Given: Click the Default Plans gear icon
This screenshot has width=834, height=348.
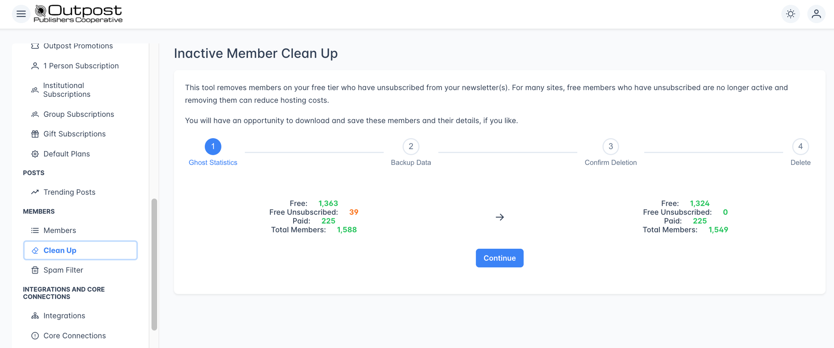Looking at the screenshot, I should (35, 154).
